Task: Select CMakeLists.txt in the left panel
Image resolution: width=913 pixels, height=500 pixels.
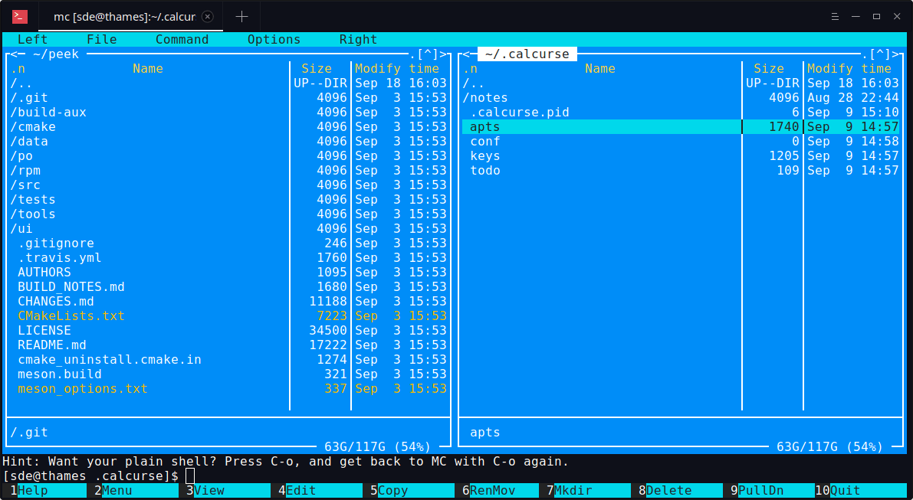Action: click(x=71, y=315)
